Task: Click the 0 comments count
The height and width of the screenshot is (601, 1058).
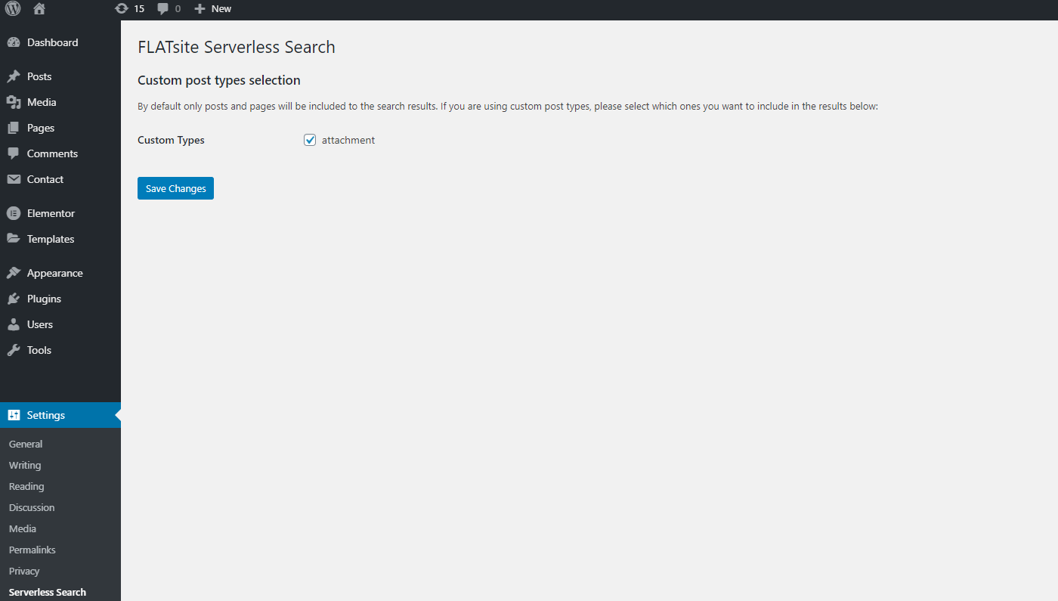Action: (x=178, y=9)
